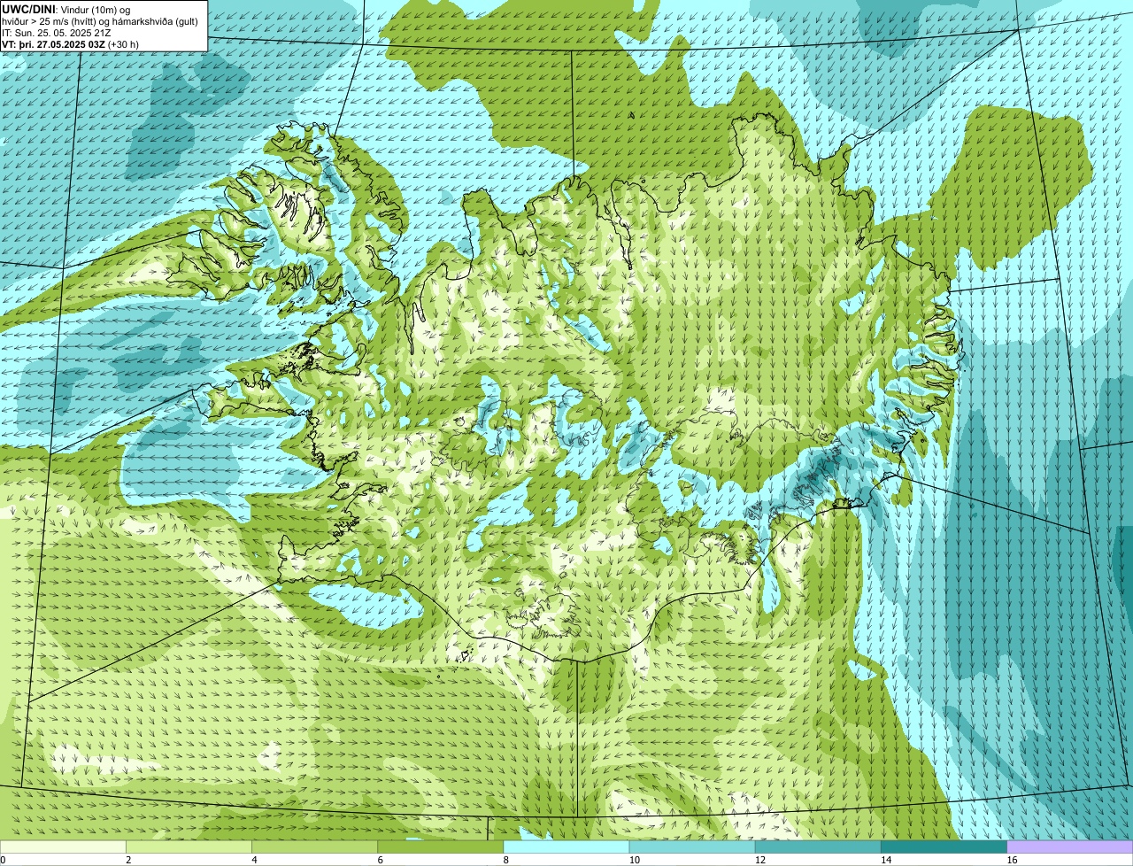The width and height of the screenshot is (1133, 866).
Task: Choose the 14–16 m/s dark teal legend swatch
Action: 944,847
